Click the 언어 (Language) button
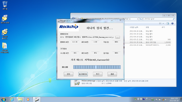 click(x=69, y=74)
